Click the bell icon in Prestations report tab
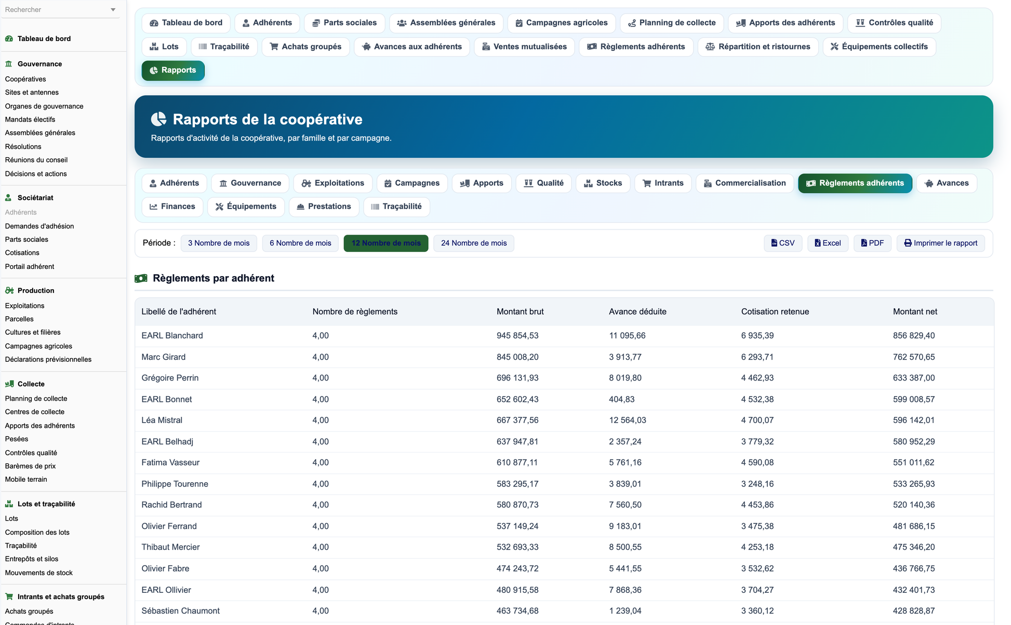 point(300,207)
